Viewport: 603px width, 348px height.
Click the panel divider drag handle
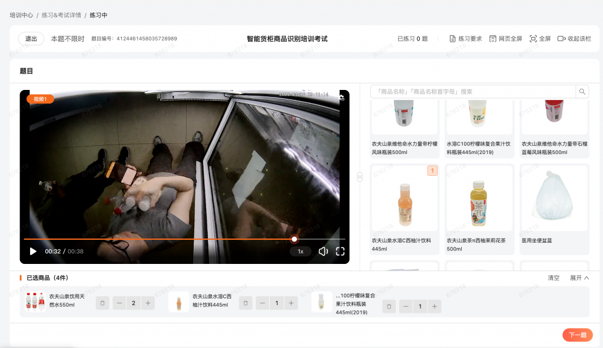tap(360, 177)
